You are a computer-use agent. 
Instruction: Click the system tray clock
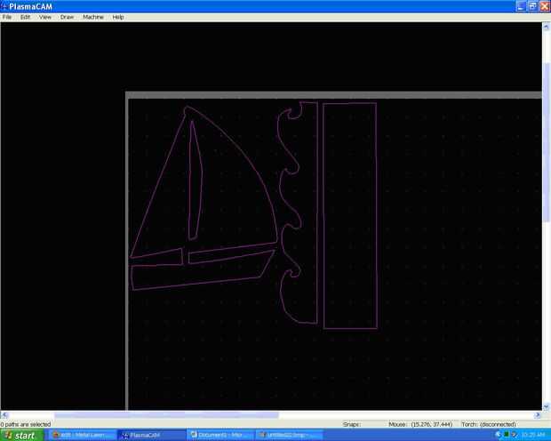tap(533, 435)
